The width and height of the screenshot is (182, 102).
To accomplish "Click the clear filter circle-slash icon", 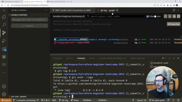I will pos(179,16).
